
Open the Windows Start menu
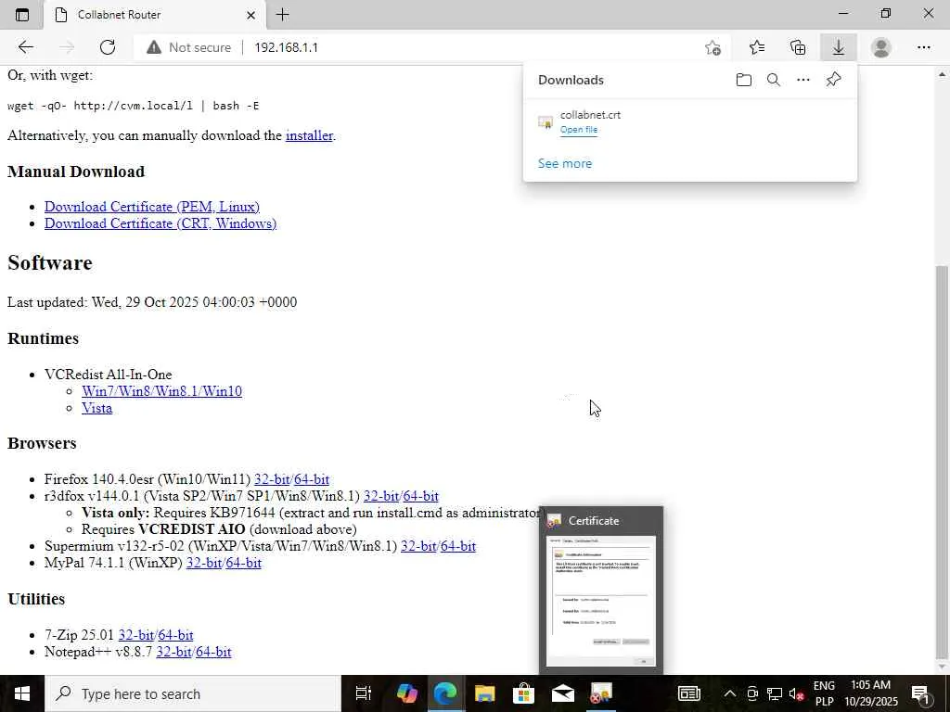pyautogui.click(x=22, y=693)
